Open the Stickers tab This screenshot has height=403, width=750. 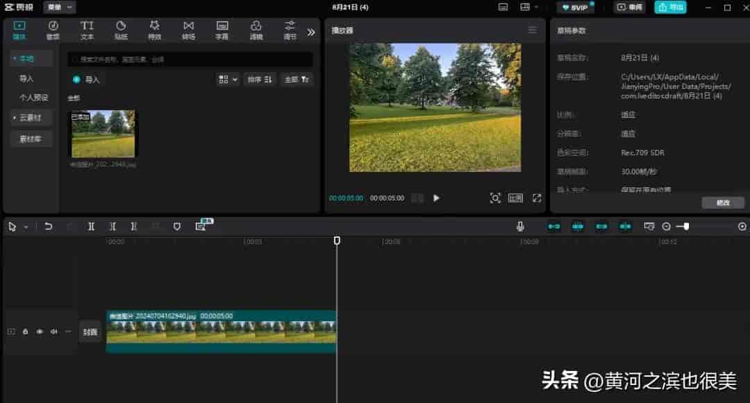(x=121, y=30)
